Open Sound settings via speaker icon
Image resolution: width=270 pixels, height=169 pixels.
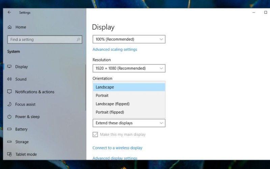tap(9, 79)
